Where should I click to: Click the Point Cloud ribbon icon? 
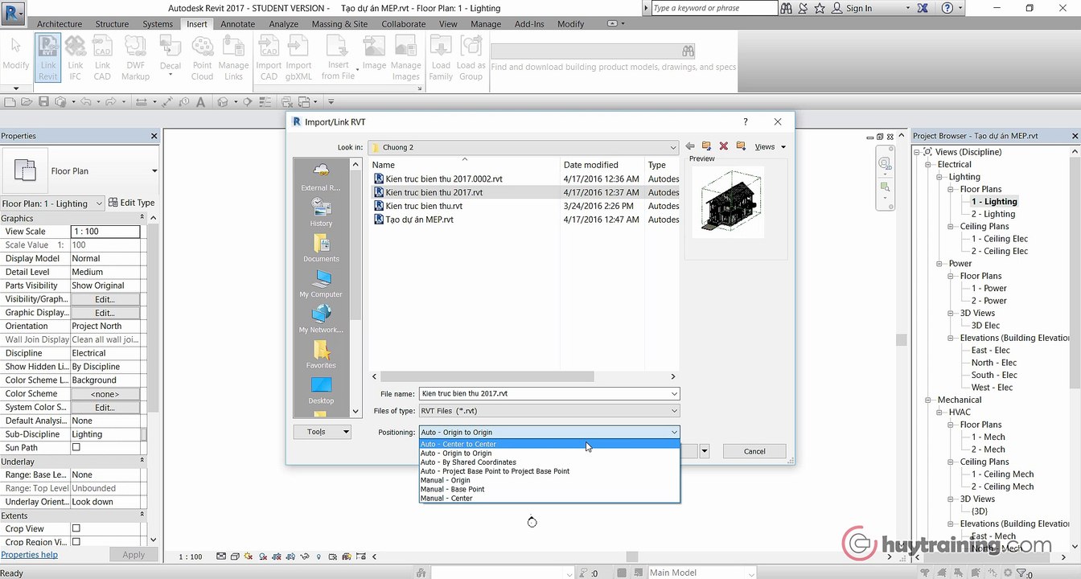point(202,58)
